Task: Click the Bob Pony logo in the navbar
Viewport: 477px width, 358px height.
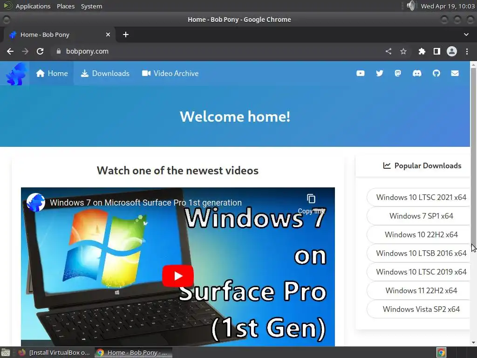Action: coord(16,74)
